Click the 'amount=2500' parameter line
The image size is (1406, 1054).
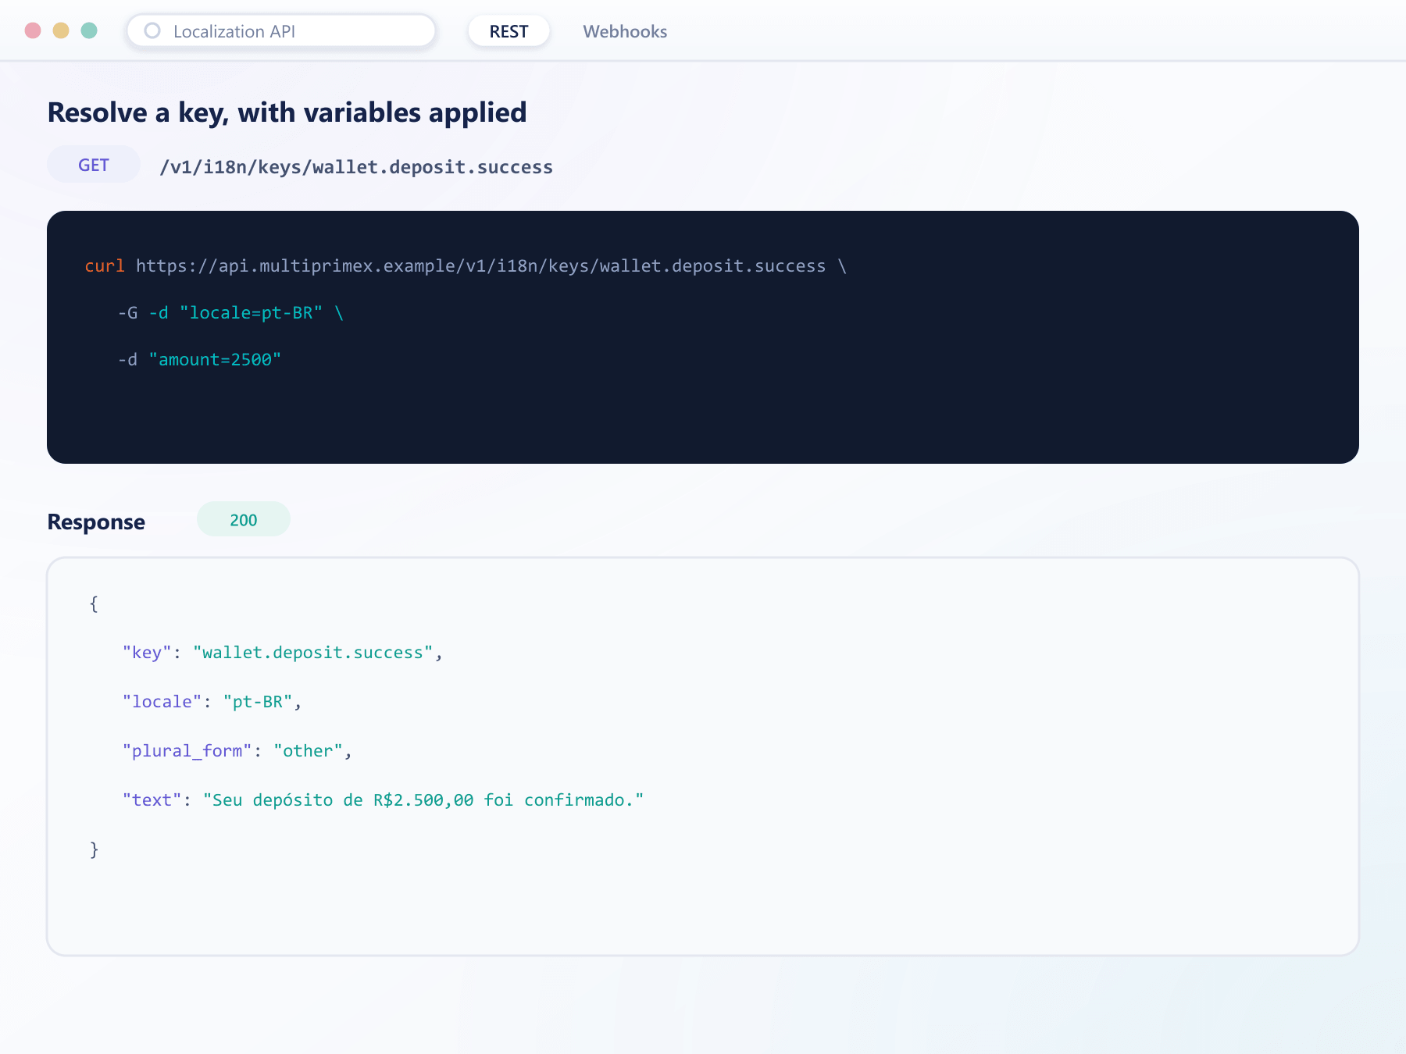click(x=200, y=360)
